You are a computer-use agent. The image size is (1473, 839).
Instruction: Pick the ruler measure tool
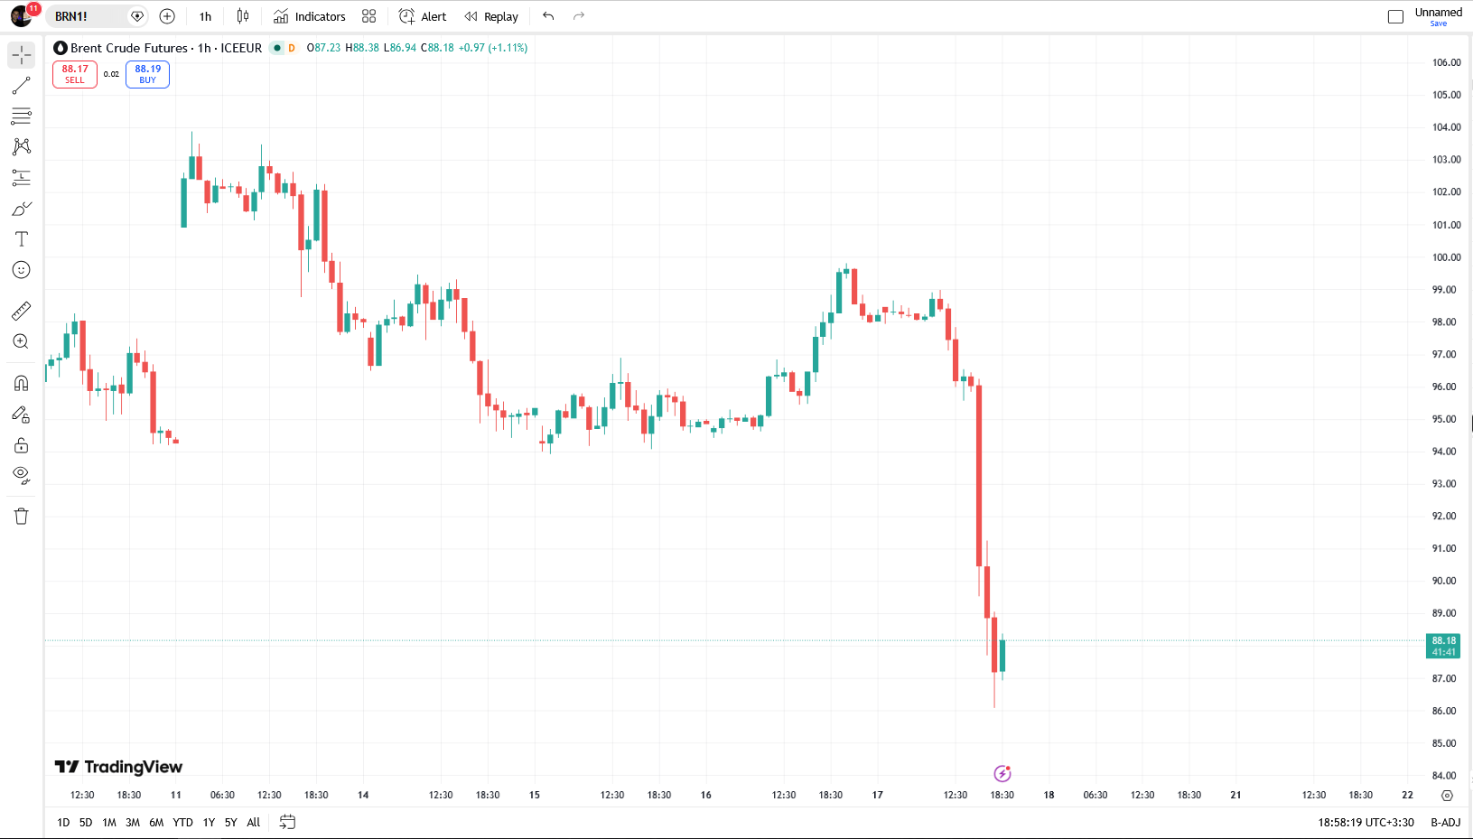tap(22, 311)
